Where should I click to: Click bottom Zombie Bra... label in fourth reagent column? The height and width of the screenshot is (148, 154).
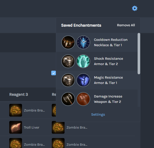coord(77,144)
